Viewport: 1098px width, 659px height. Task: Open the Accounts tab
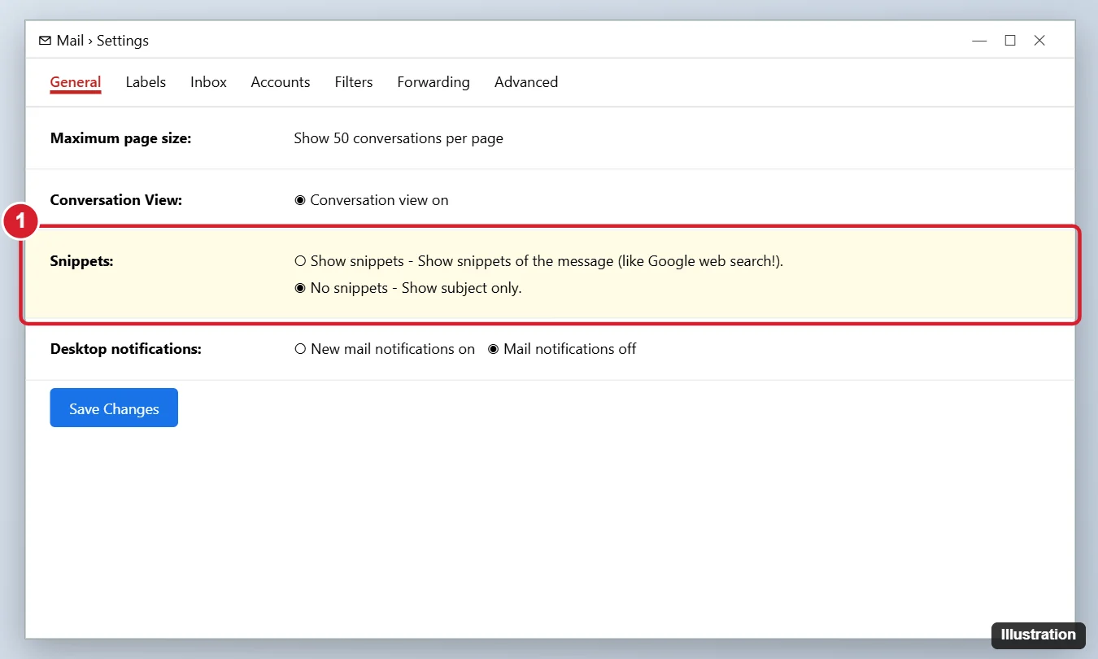281,82
